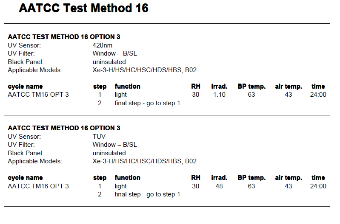The width and height of the screenshot is (340, 224).
Task: Click "uninsulated" Black Panel value in TUV section
Action: (x=109, y=153)
